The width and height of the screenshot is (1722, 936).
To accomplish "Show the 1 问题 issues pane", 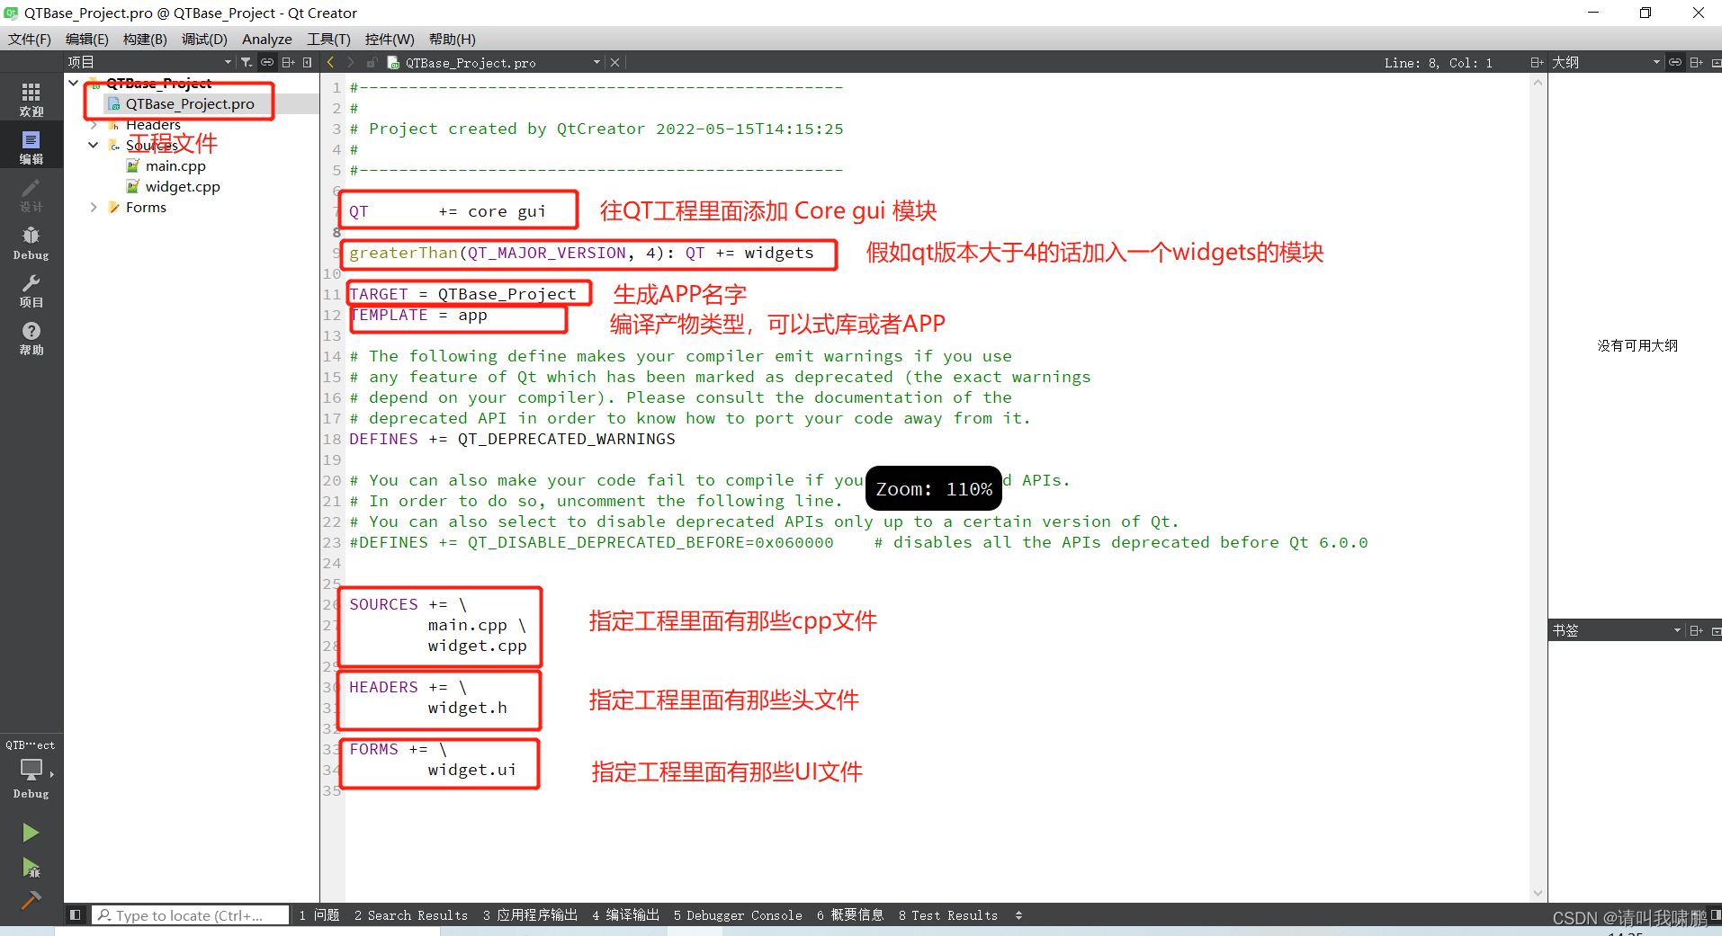I will pyautogui.click(x=319, y=915).
